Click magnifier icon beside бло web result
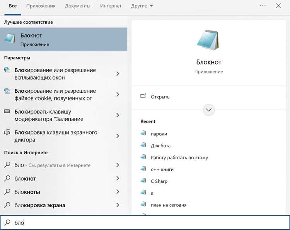Image resolution: width=290 pixels, height=230 pixels. pyautogui.click(x=7, y=165)
